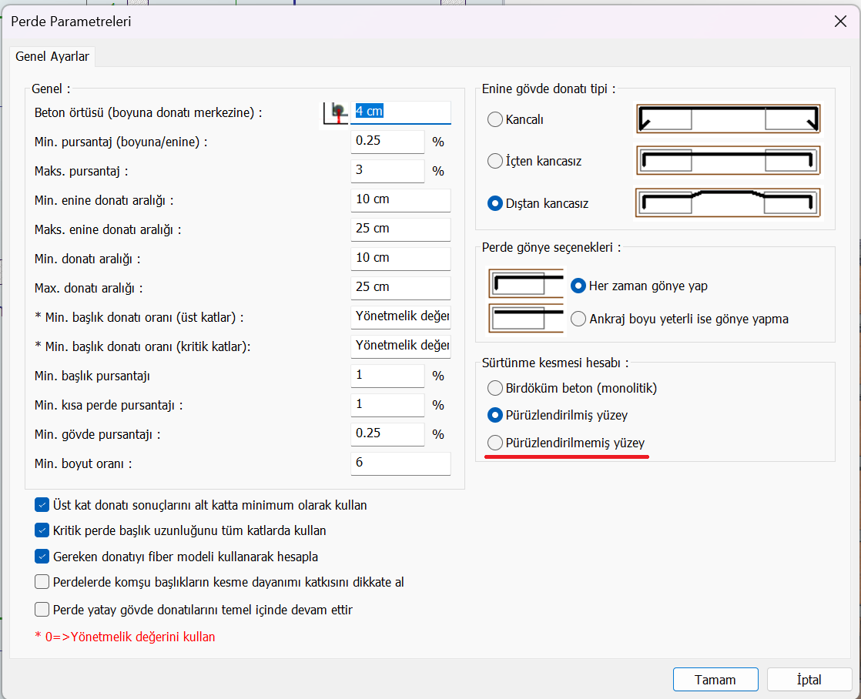Enable Perdelerde komşu başlıkların kesme dayanımı checkbox
Viewport: 861px width, 699px height.
click(x=42, y=582)
